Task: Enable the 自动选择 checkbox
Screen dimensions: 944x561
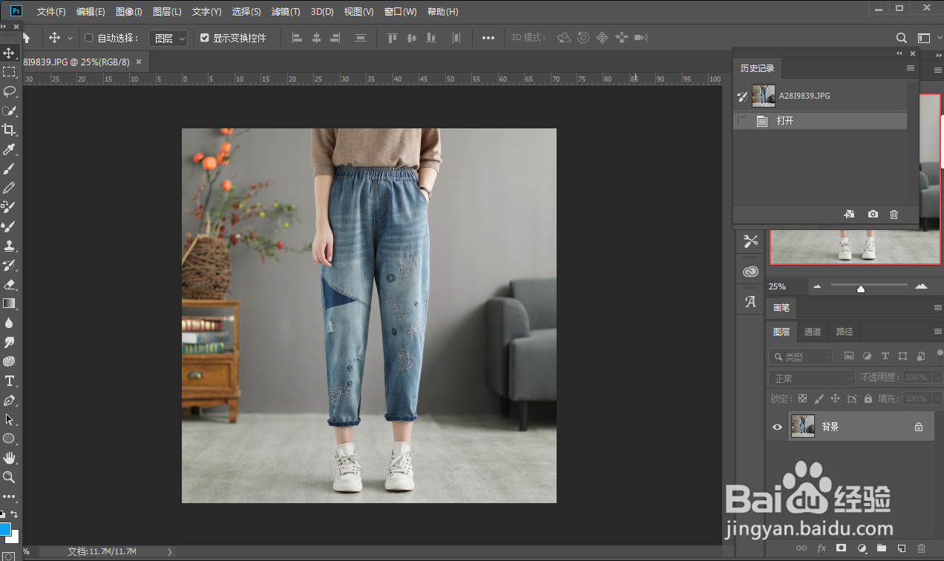Action: click(89, 38)
